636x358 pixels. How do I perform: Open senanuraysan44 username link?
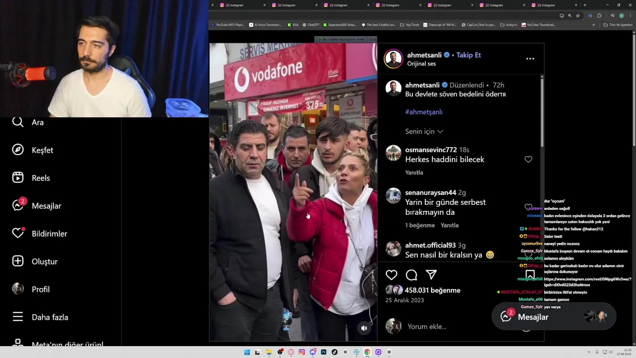coord(430,192)
